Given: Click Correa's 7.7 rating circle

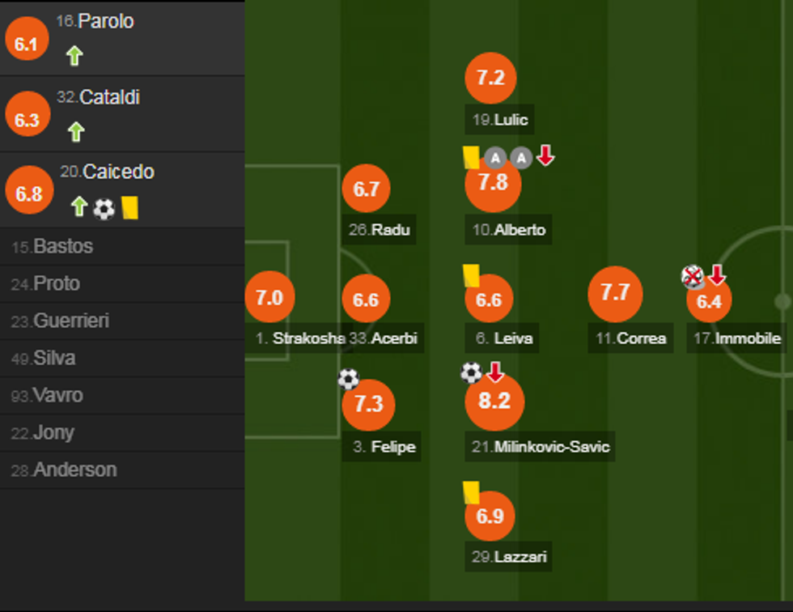Looking at the screenshot, I should 616,293.
